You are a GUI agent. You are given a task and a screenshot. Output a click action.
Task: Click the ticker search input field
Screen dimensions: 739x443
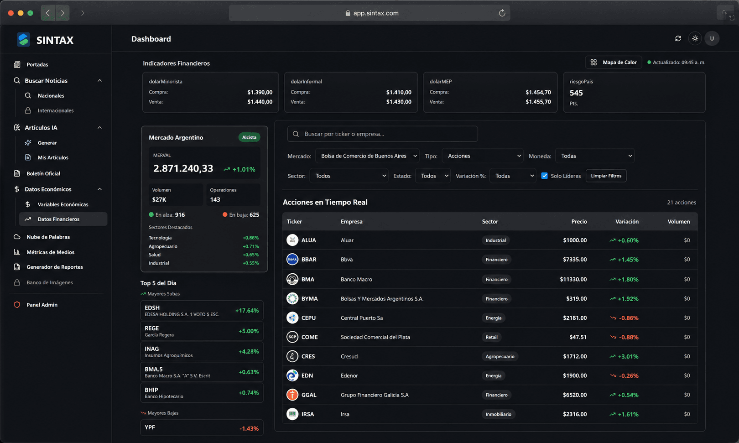point(382,134)
